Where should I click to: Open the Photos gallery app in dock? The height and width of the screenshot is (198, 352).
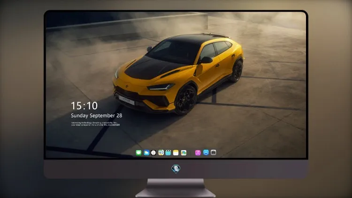click(x=184, y=152)
